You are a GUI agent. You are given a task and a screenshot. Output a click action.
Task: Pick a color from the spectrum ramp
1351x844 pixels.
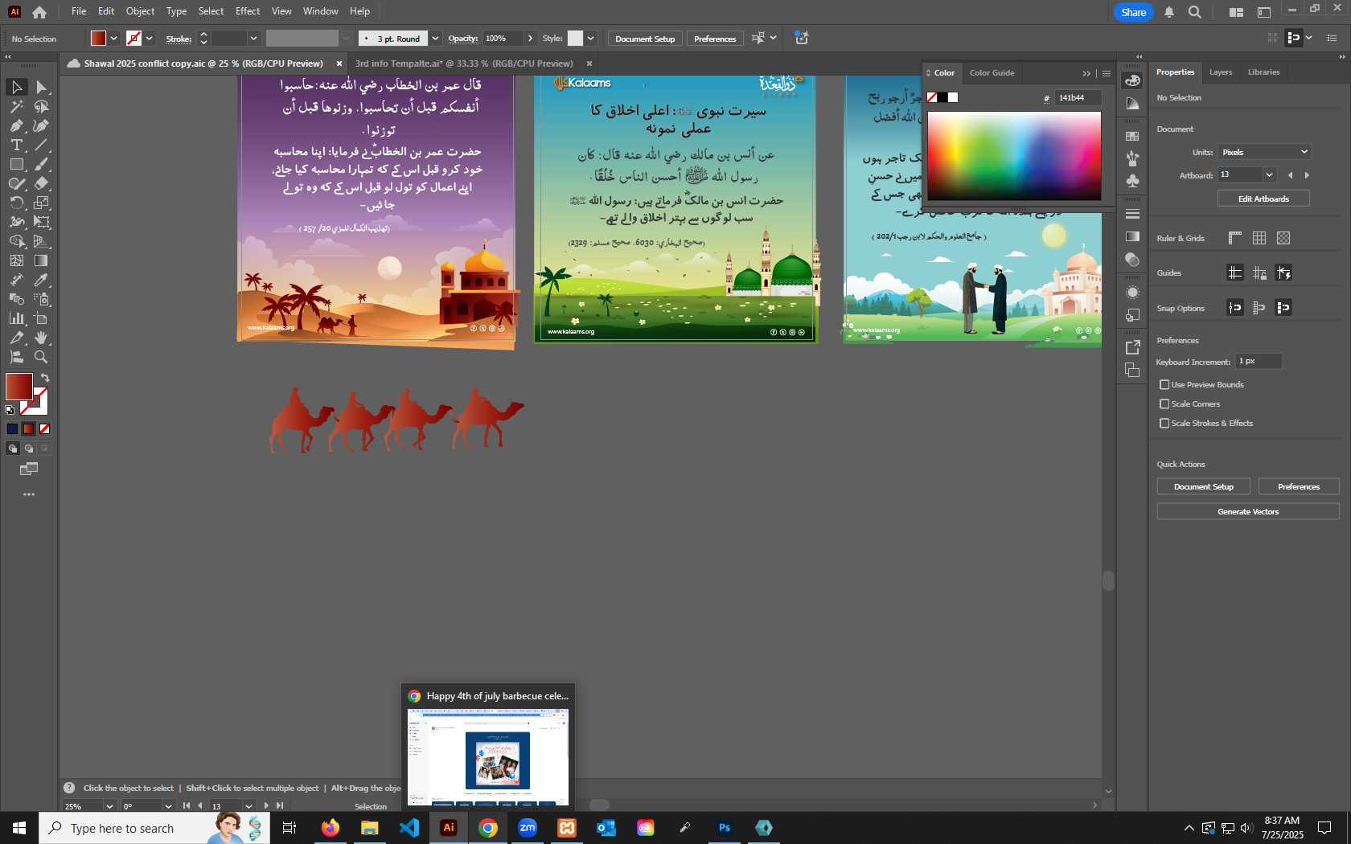click(1014, 156)
